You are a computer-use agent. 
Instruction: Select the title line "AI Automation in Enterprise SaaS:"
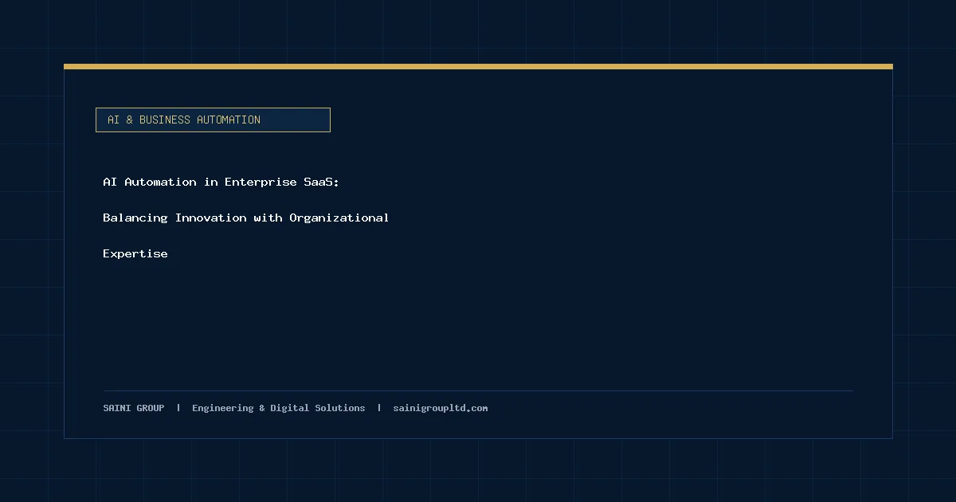tap(221, 182)
